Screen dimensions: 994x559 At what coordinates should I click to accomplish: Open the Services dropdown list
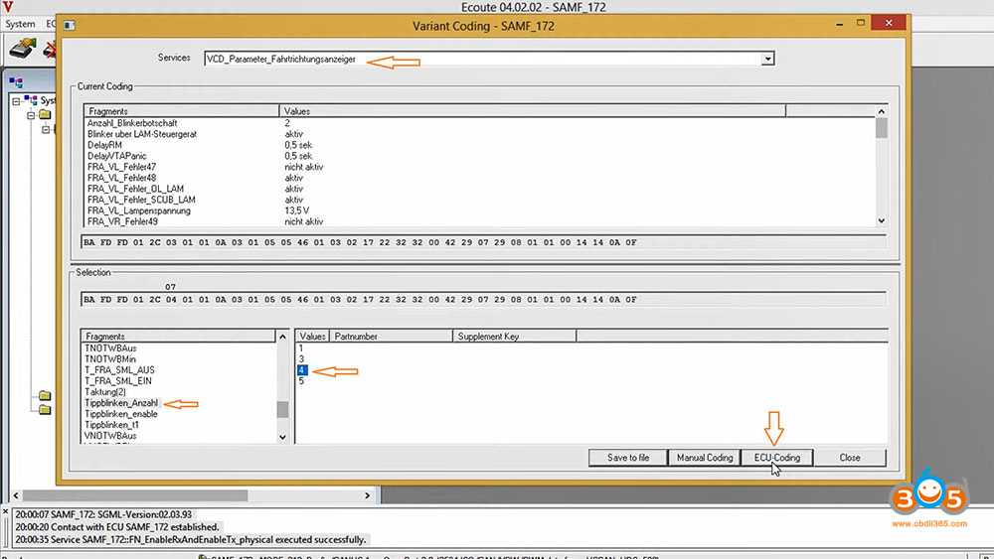point(766,60)
